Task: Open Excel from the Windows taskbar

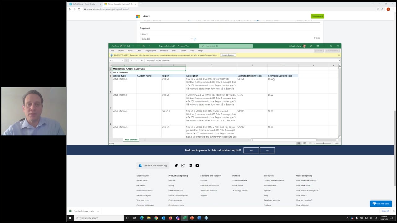Action: [185, 218]
